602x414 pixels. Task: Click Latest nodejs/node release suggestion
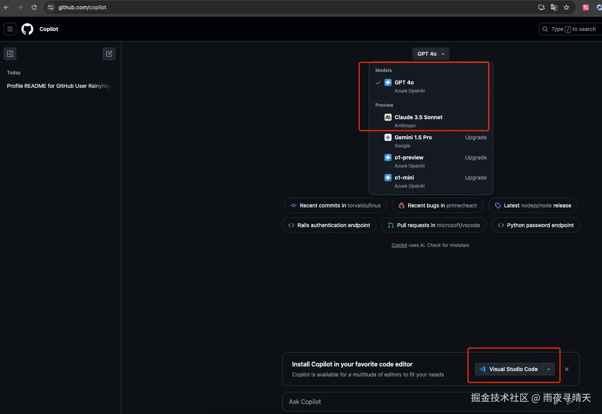533,205
